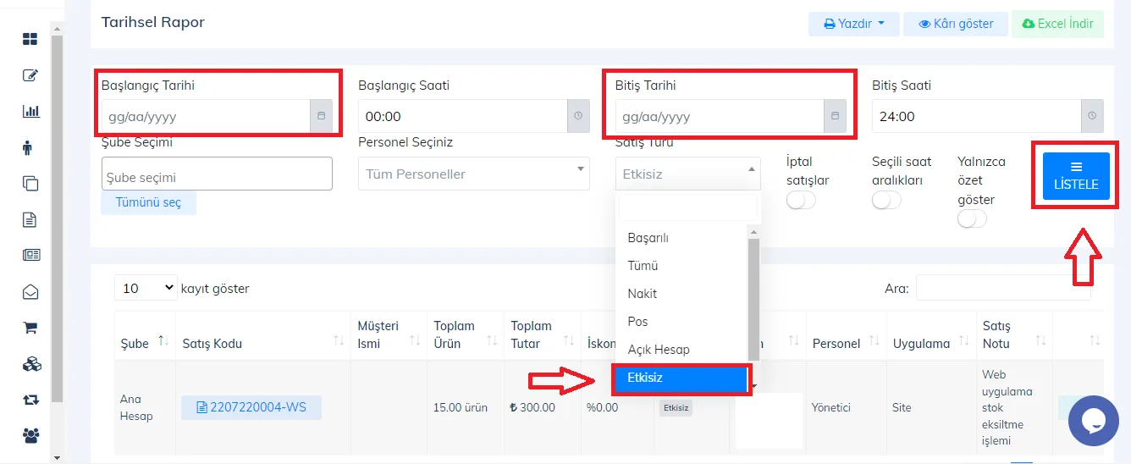Click the Başlangıç Saati 00:00 field
Screen dimensions: 1131x464
point(462,116)
